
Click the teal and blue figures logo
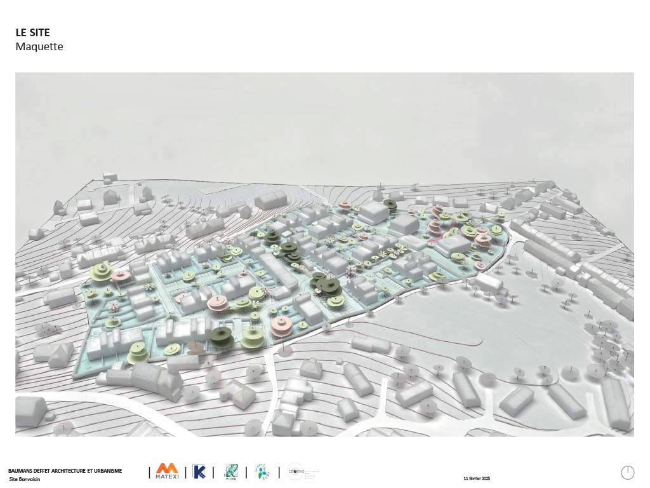click(262, 472)
